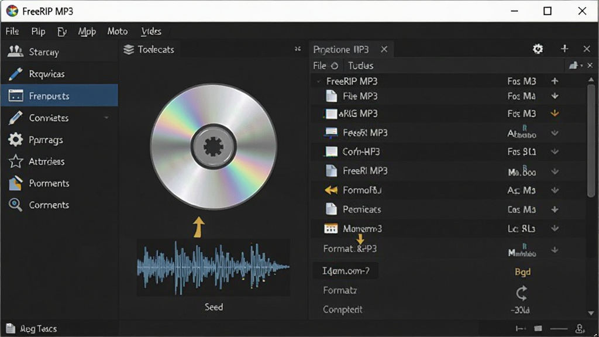Click the Aeg Tacs status icon
This screenshot has height=337, width=599.
(x=11, y=329)
